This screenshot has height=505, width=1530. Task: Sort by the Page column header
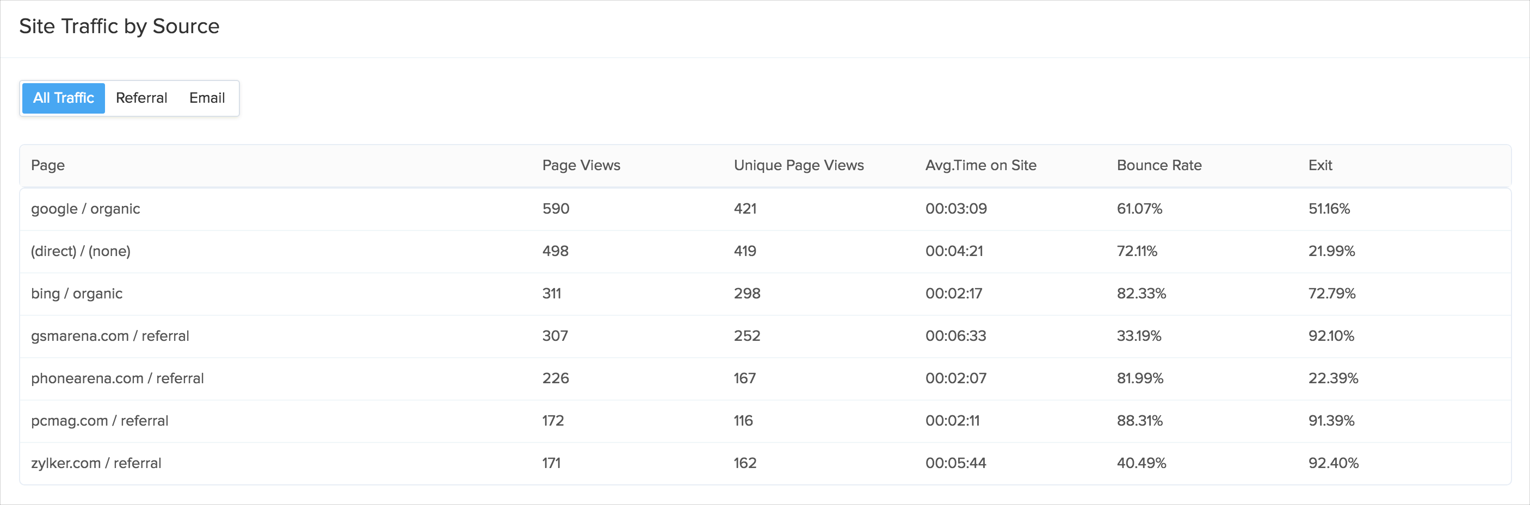[x=47, y=166]
